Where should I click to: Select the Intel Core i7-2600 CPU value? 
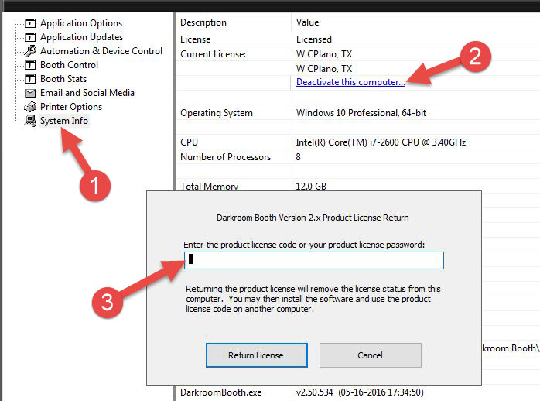(381, 142)
